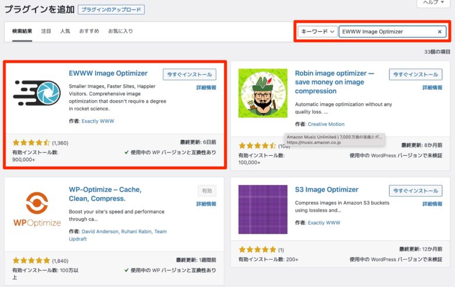Click the star rating of WP-Optimize
Screen dimensions: 455x287
tap(32, 260)
